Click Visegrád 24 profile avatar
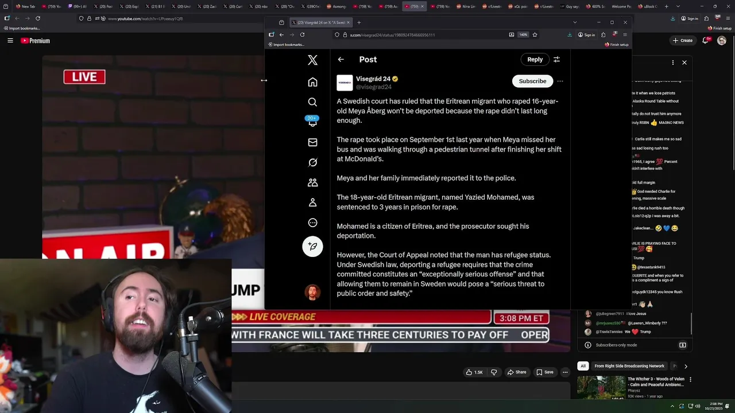Viewport: 735px width, 413px height. tap(345, 83)
